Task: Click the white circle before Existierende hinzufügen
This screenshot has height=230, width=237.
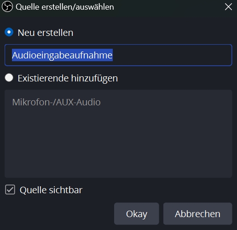Action: [x=9, y=78]
